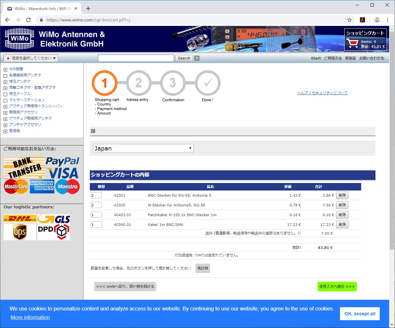Click the Maestro payment logo

point(68,187)
